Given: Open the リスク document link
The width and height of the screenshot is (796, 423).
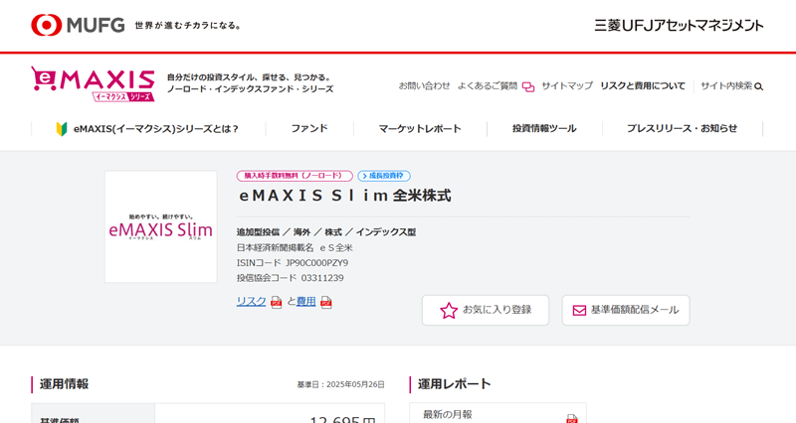Looking at the screenshot, I should coord(252,302).
